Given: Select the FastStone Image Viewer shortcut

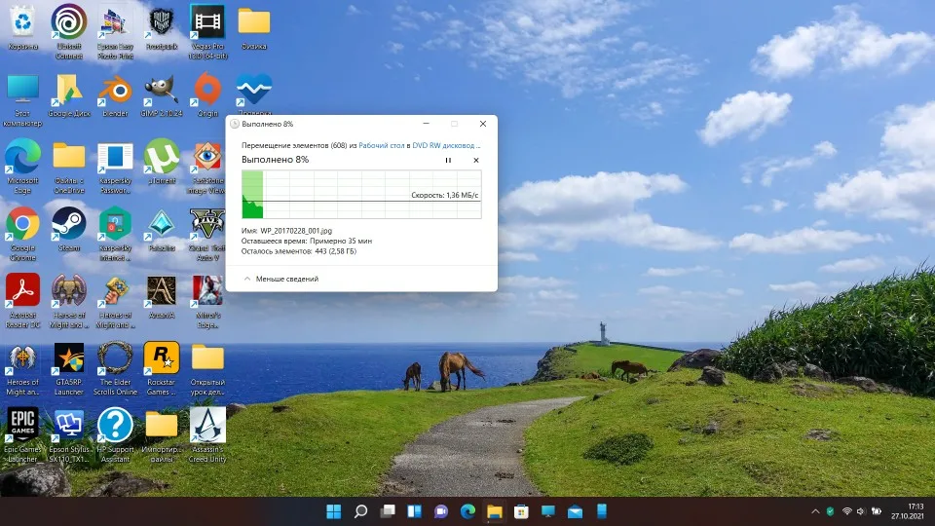Looking at the screenshot, I should pyautogui.click(x=206, y=166).
